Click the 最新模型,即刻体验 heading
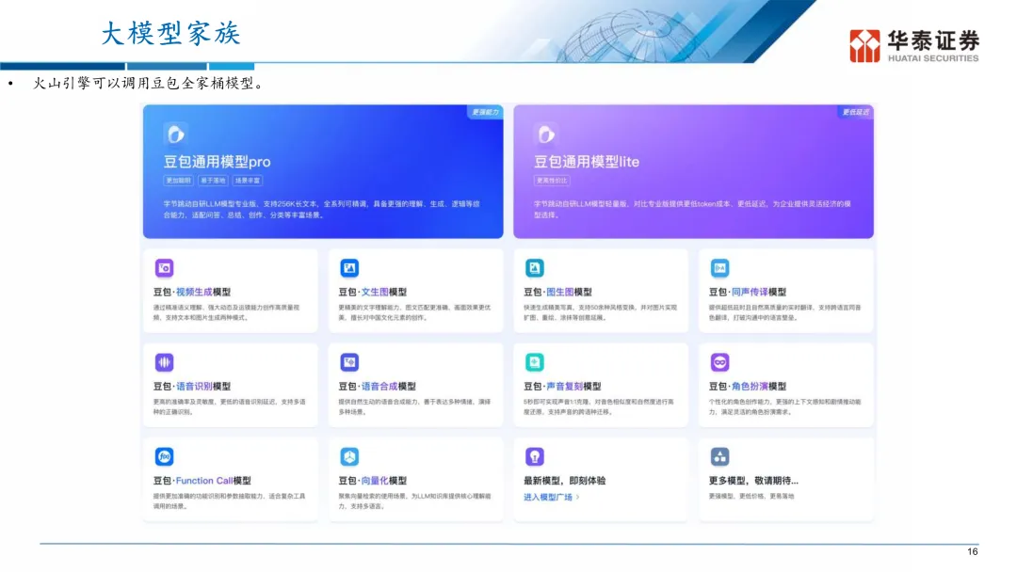This screenshot has height=572, width=1017. tap(564, 481)
